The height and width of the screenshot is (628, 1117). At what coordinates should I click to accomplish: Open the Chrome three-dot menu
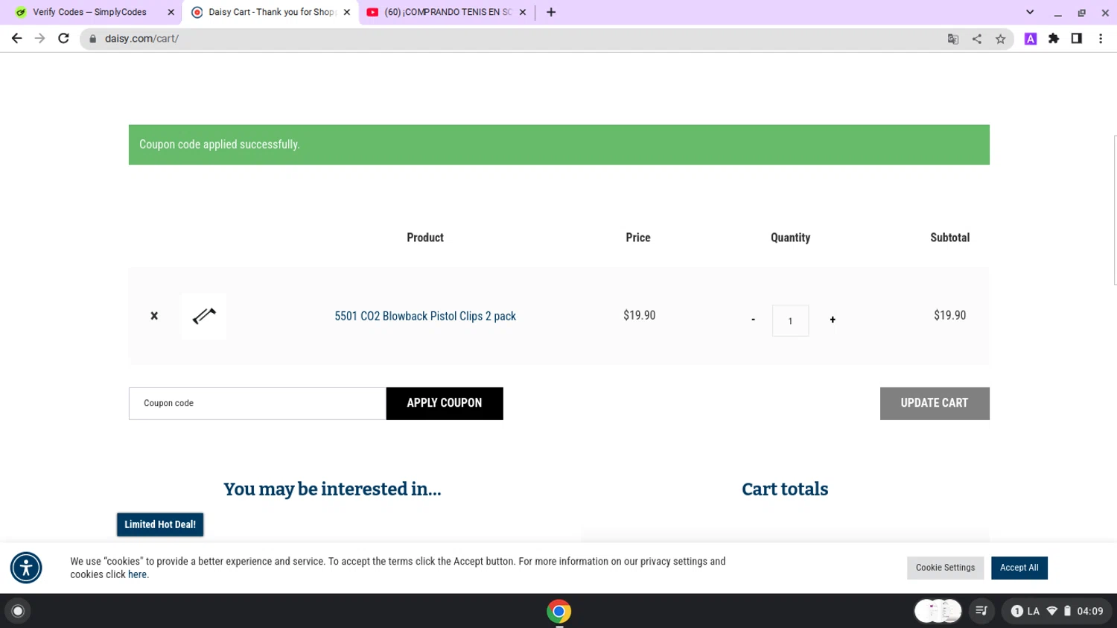point(1101,39)
